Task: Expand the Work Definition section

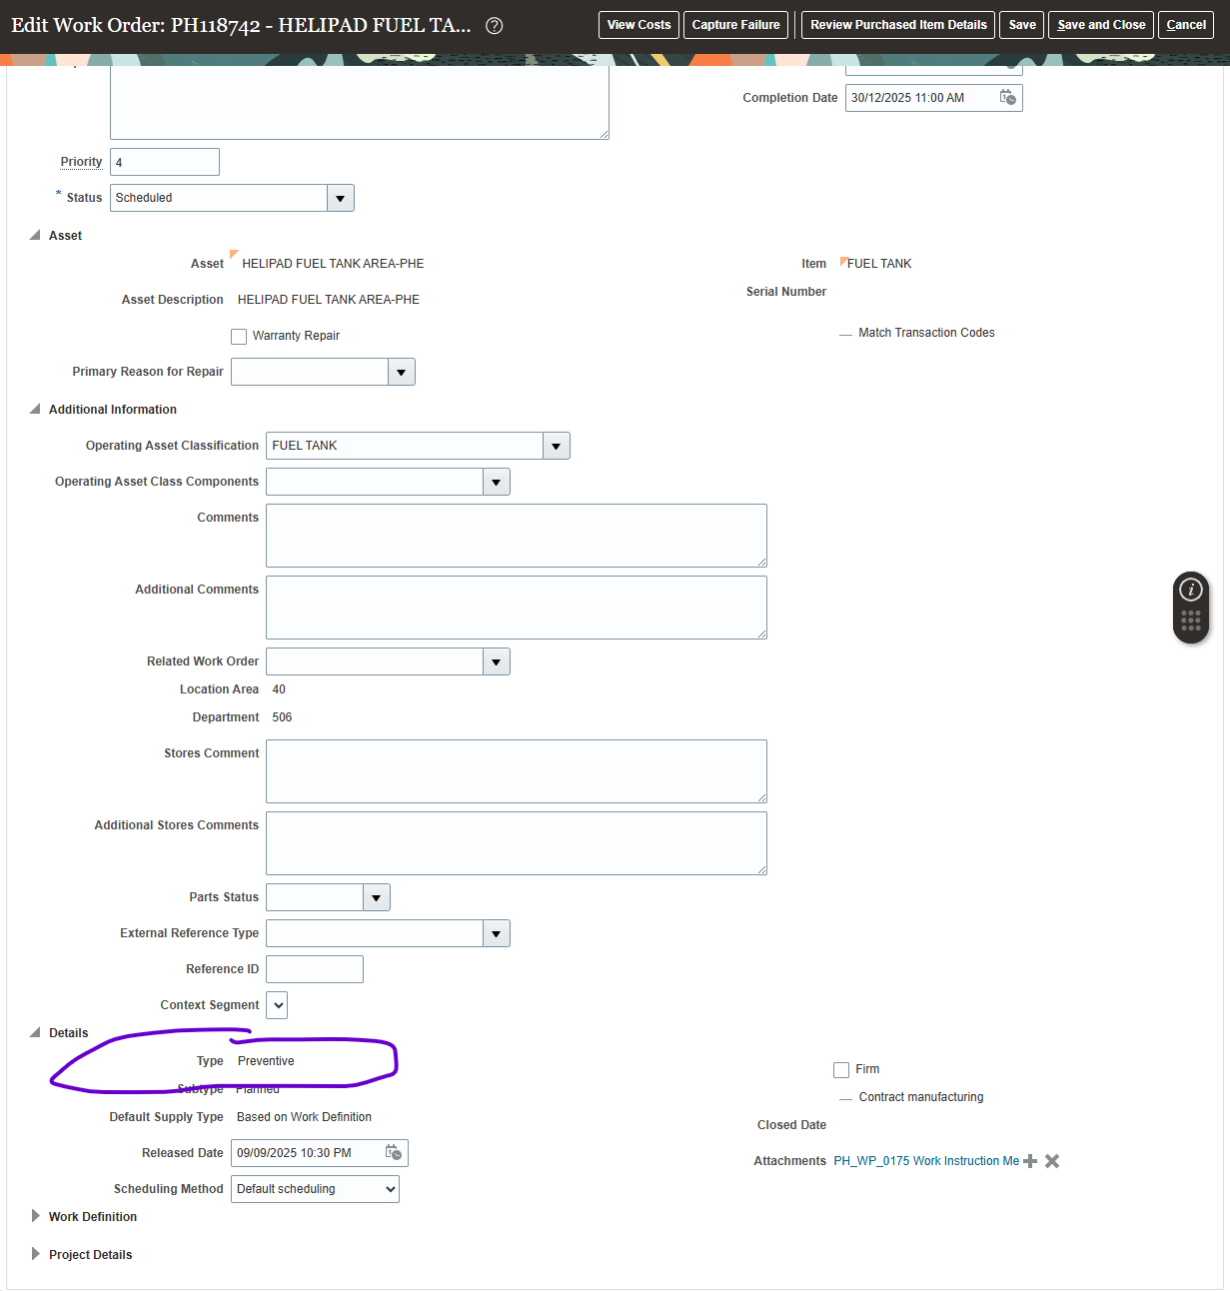Action: click(x=35, y=1216)
